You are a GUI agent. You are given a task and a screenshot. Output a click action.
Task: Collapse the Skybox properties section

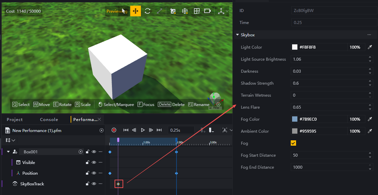click(237, 35)
